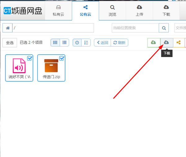This screenshot has height=157, width=186.
Task: Click the 全选 button
Action: coord(10,43)
